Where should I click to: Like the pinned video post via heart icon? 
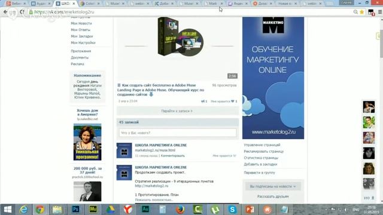click(233, 101)
